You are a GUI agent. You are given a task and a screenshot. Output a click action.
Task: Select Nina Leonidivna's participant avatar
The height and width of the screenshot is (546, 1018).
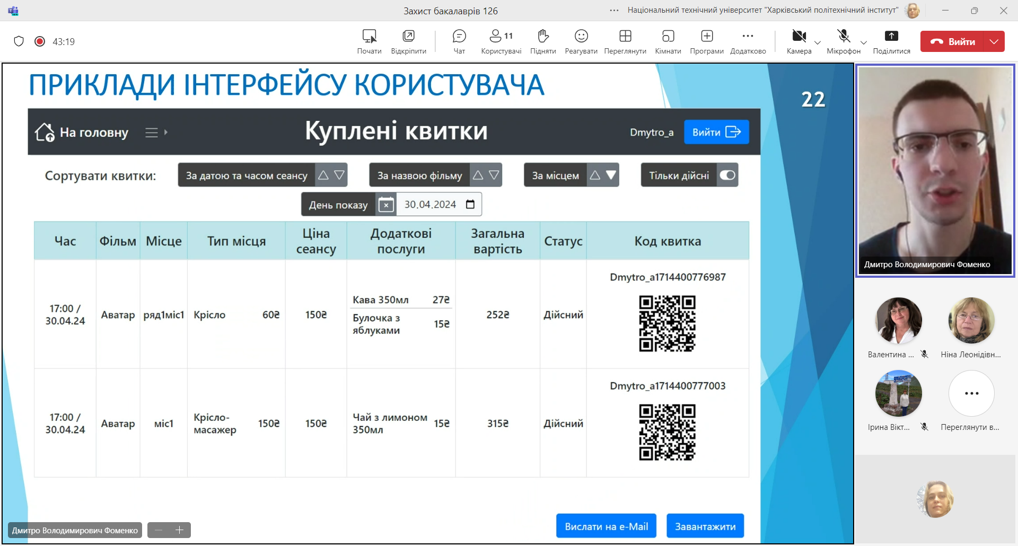971,321
